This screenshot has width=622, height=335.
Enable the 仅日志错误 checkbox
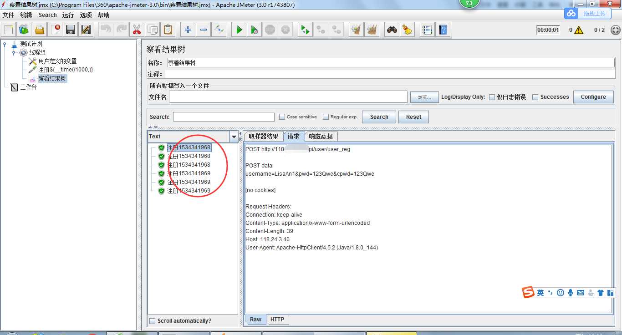492,97
